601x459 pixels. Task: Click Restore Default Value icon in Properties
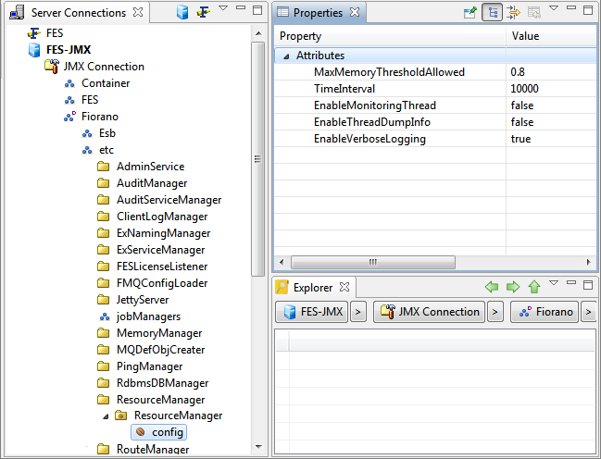(x=534, y=13)
